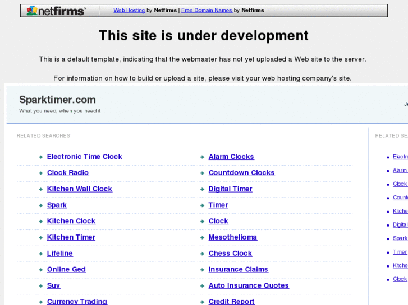Open sidebar Counte link
Screen dimensions: 408x305
[401, 198]
